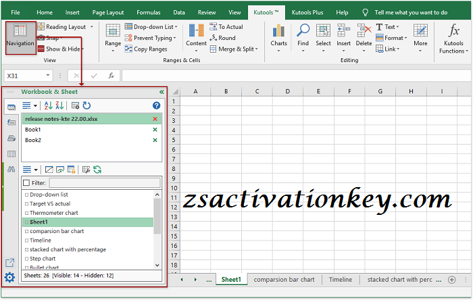This screenshot has width=473, height=300.
Task: Enable the Filter checkbox
Action: pyautogui.click(x=26, y=182)
